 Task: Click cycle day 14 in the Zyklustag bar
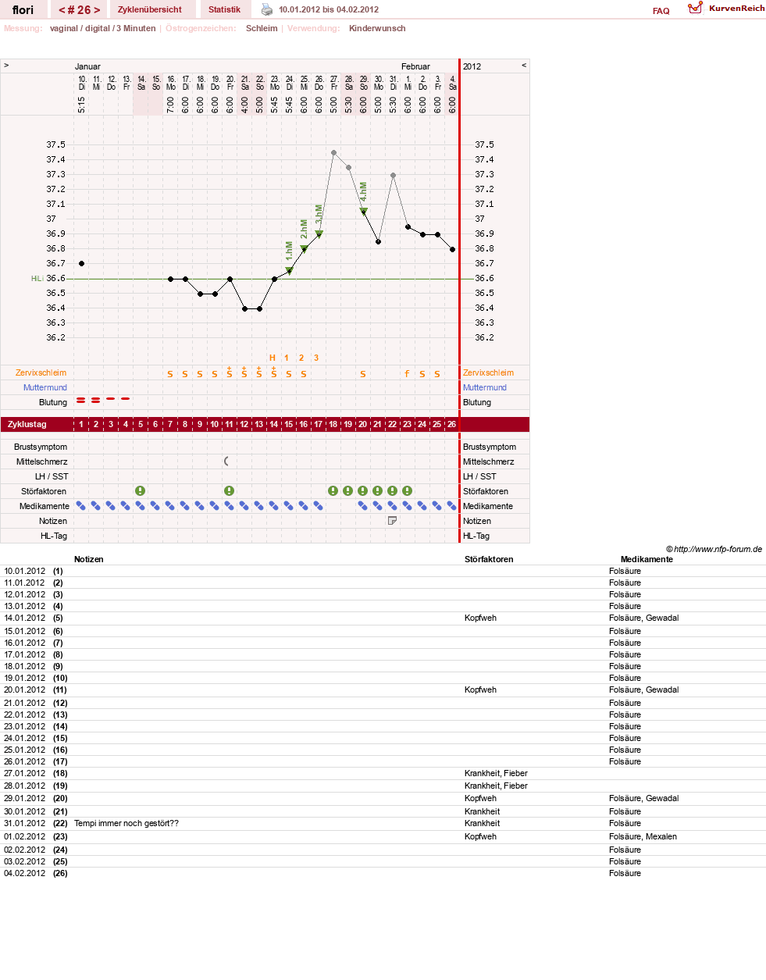(x=274, y=424)
